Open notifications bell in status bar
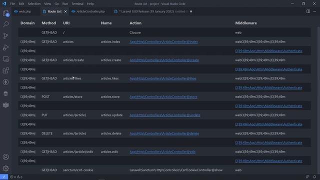Screen dimensions: 320x180 [x=314, y=177]
